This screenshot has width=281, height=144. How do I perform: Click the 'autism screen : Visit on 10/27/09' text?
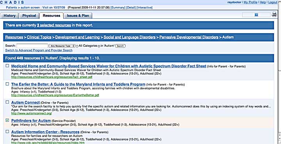(43, 7)
